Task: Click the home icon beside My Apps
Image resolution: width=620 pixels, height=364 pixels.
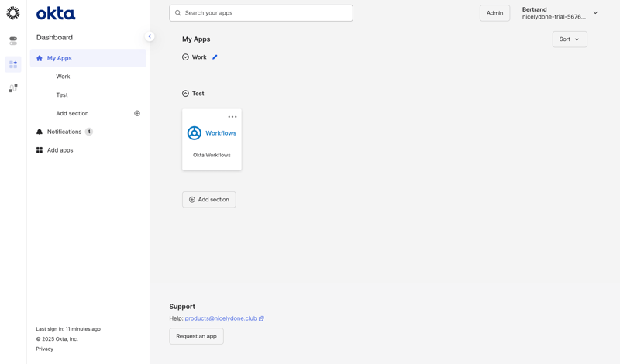Action: tap(40, 58)
